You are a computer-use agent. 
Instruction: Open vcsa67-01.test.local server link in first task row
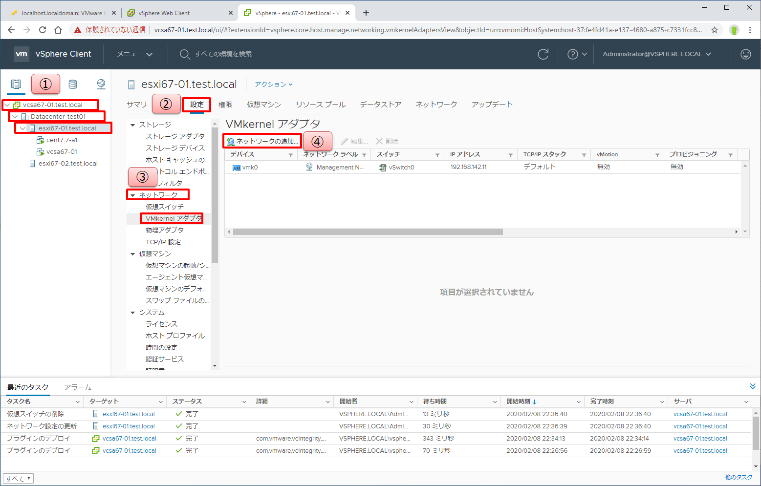tap(700, 414)
